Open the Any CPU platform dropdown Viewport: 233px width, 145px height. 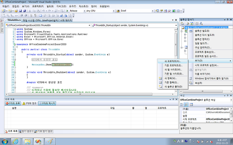[114, 11]
